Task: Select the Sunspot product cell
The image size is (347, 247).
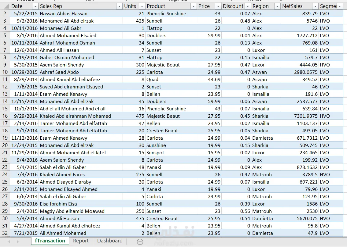Action: pyautogui.click(x=171, y=152)
